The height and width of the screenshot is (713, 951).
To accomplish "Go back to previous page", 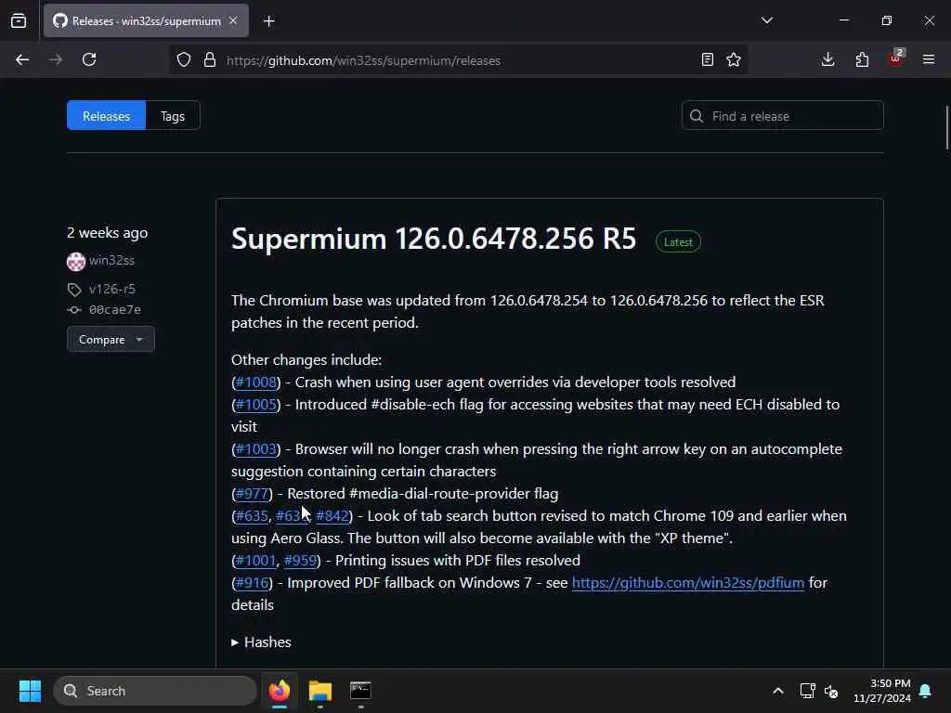I will [22, 59].
